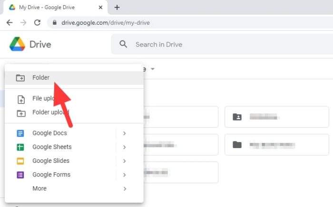Choose Folder upload menu entry
Screen dimensions: 333x207
[74, 113]
